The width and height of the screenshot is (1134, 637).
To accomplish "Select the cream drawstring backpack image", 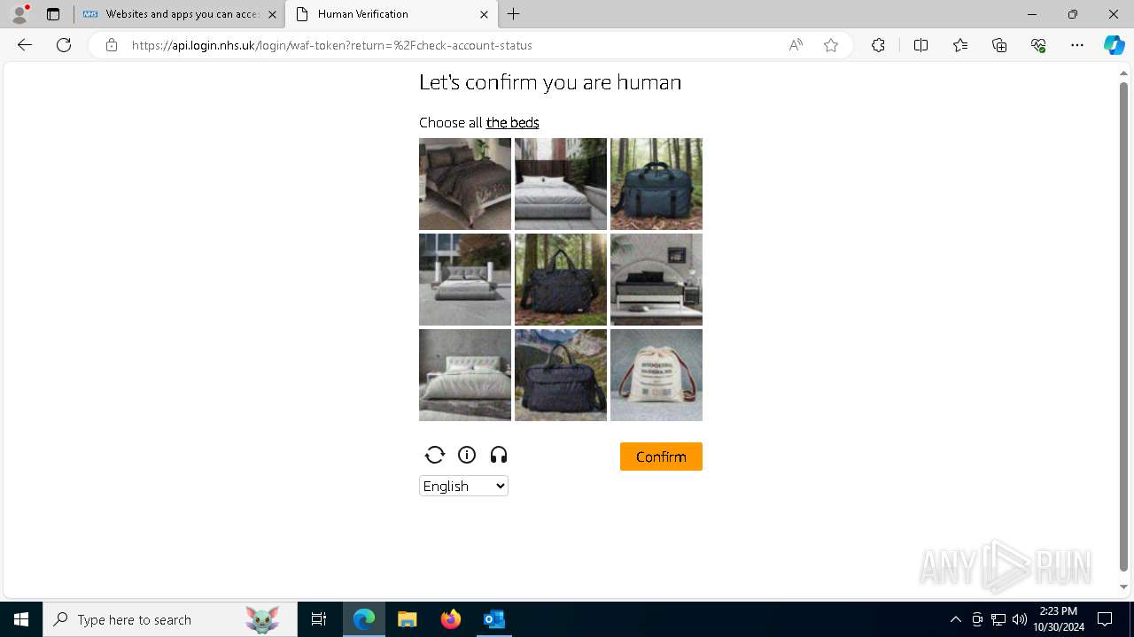I will point(656,375).
